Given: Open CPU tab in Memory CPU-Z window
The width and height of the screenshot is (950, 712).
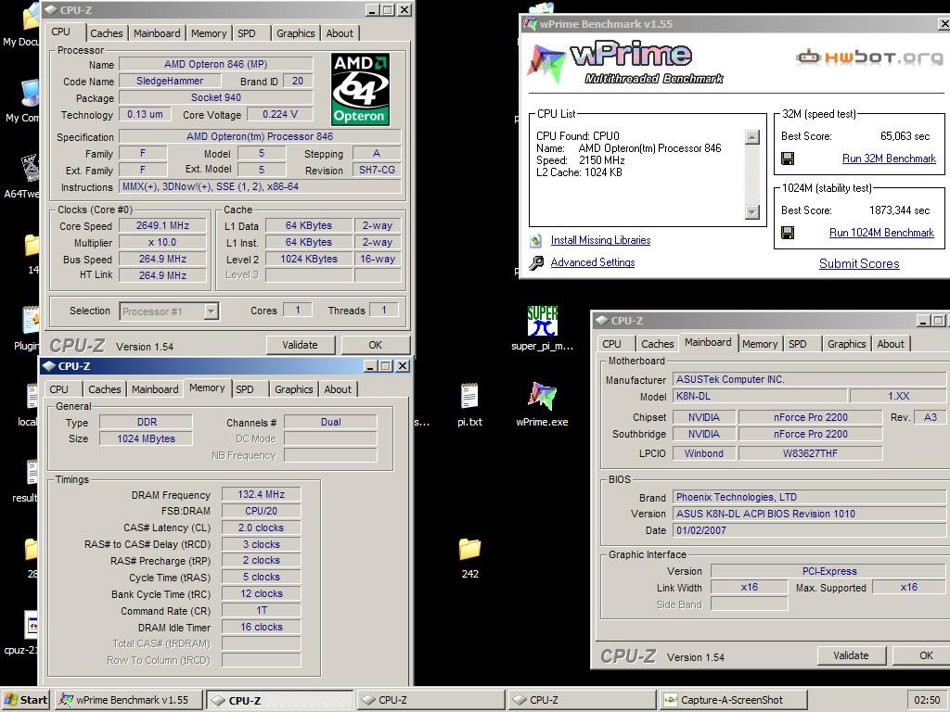Looking at the screenshot, I should click(58, 389).
